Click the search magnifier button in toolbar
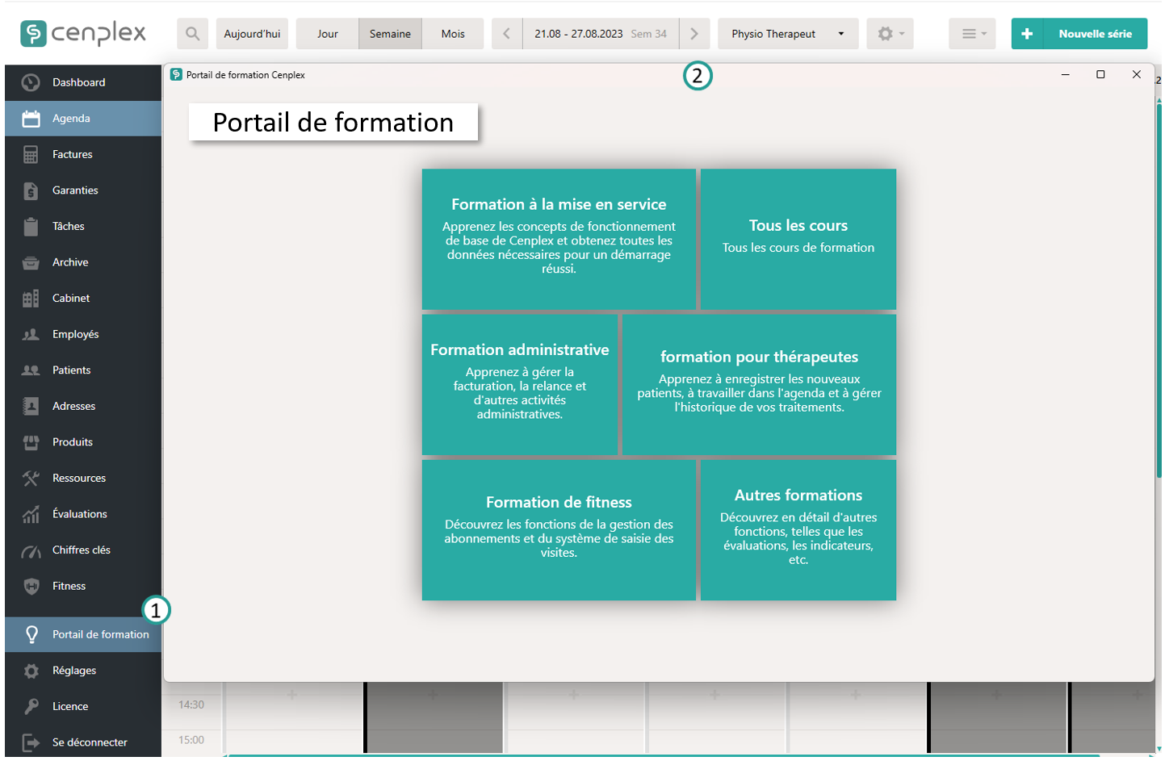The image size is (1169, 765). (x=192, y=34)
